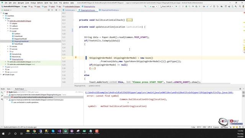
Task: Switch to the ShippingOrderModel.java tab
Action: pyautogui.click(x=110, y=10)
